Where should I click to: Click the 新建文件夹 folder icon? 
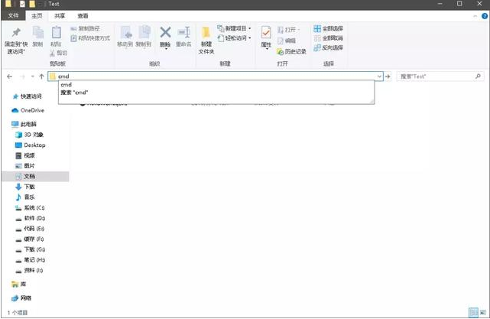[x=206, y=33]
